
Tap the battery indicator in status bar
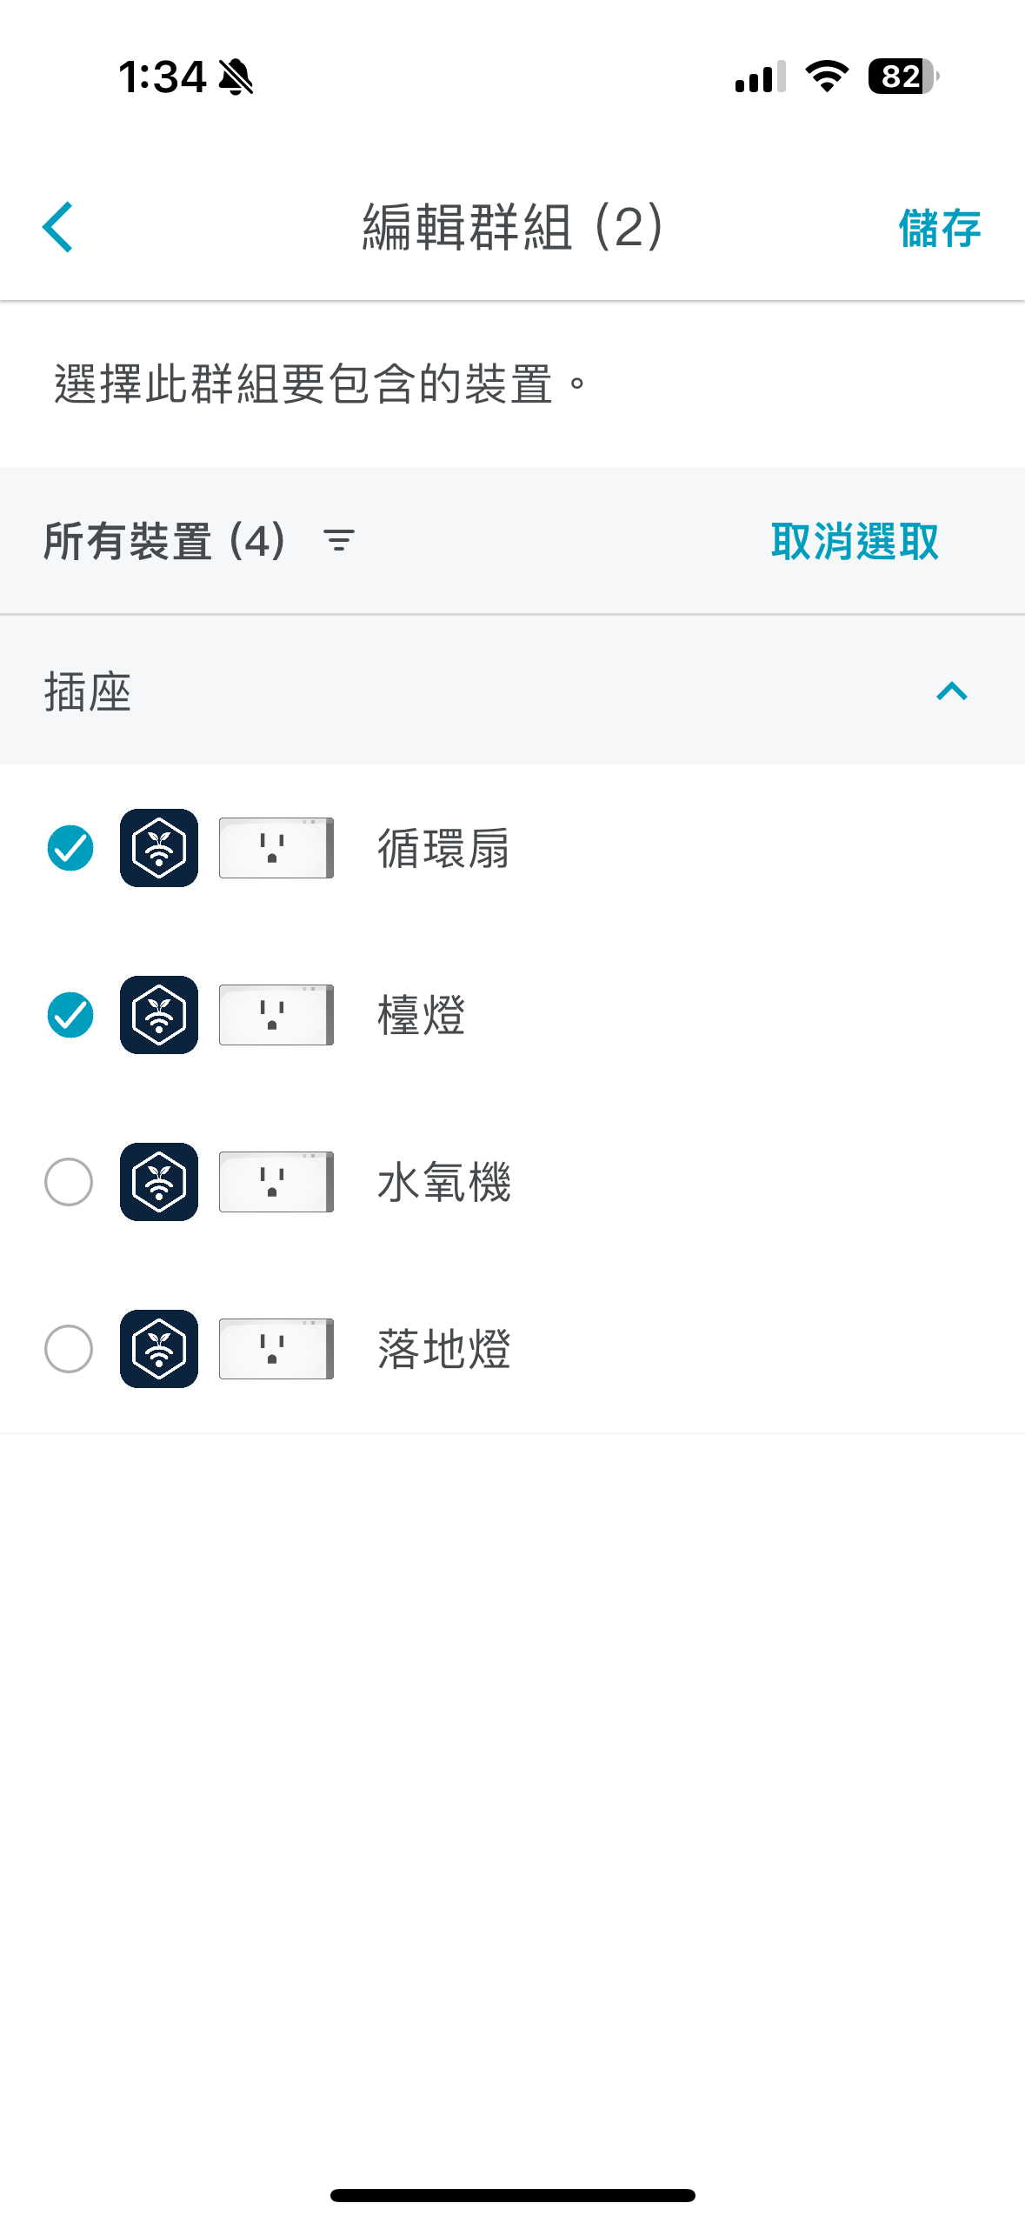(x=903, y=77)
